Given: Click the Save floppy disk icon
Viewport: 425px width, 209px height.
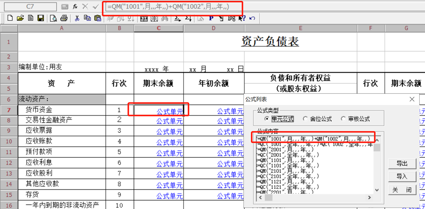Looking at the screenshot, I should (x=41, y=18).
